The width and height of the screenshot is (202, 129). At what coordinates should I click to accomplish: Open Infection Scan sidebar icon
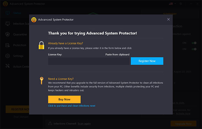pos(7,24)
